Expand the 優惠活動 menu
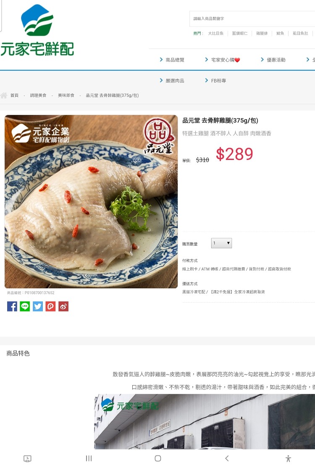The width and height of the screenshot is (315, 468). click(273, 60)
